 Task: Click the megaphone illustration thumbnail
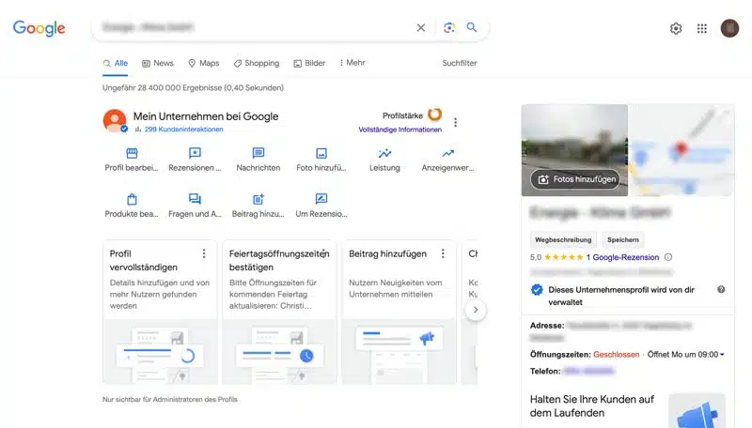pos(697,411)
